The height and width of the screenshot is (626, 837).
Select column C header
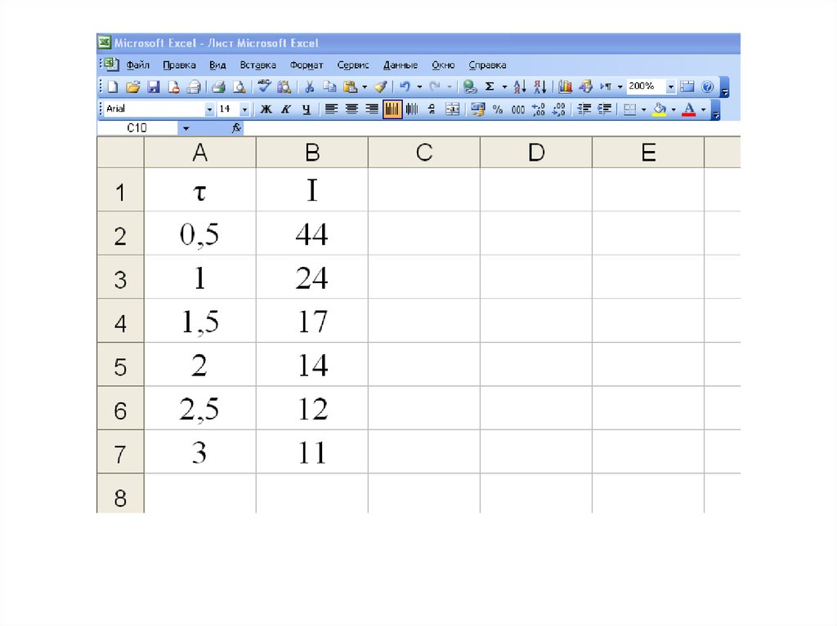tap(424, 153)
